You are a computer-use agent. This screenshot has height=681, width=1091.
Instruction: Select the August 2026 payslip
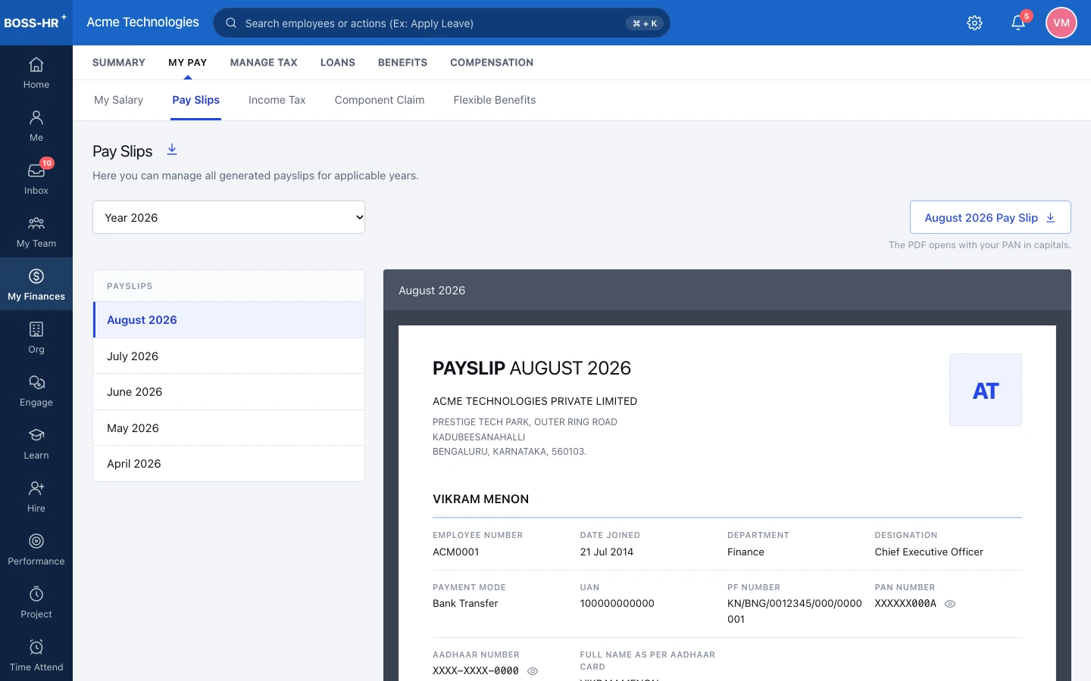pos(229,320)
